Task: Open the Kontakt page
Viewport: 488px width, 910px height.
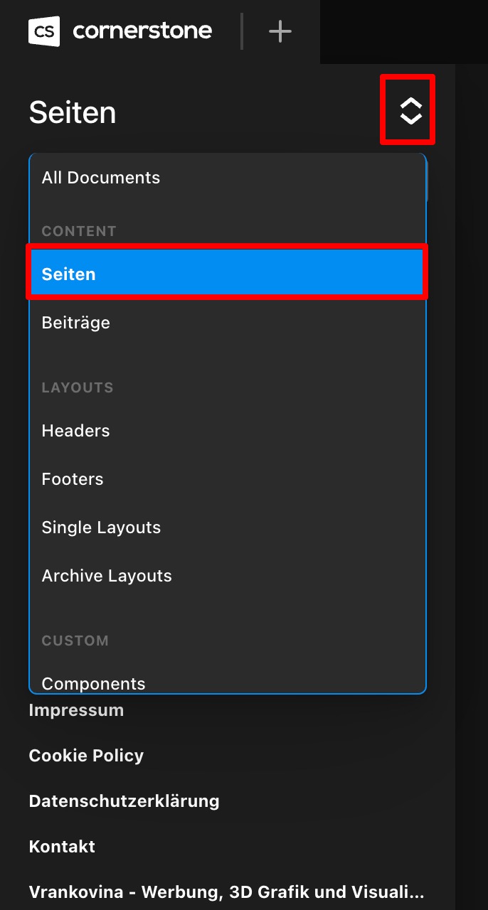Action: point(62,847)
